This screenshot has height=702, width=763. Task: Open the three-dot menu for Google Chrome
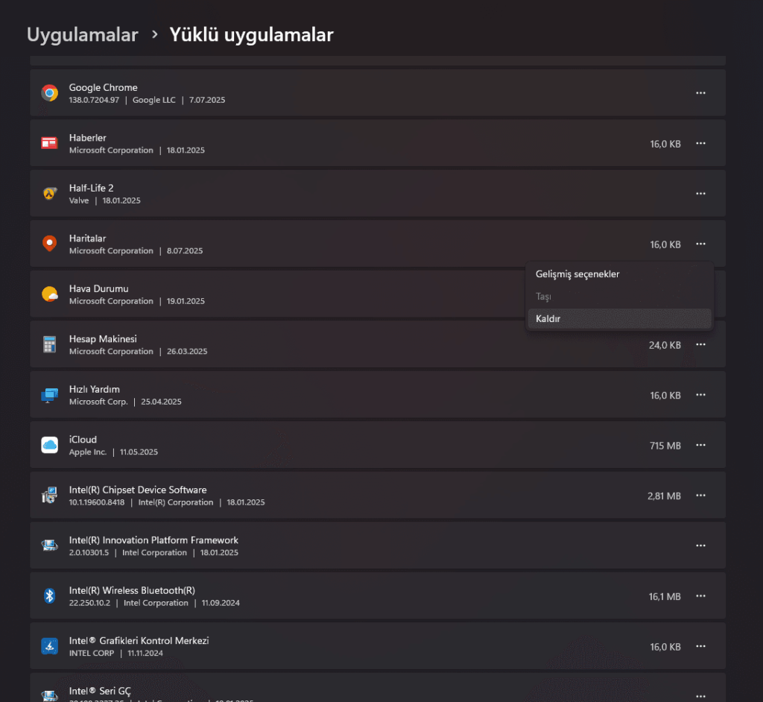[700, 93]
